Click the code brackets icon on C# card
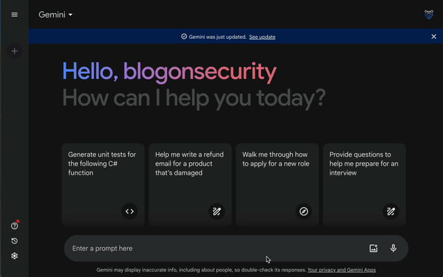Image resolution: width=443 pixels, height=277 pixels. pos(129,211)
